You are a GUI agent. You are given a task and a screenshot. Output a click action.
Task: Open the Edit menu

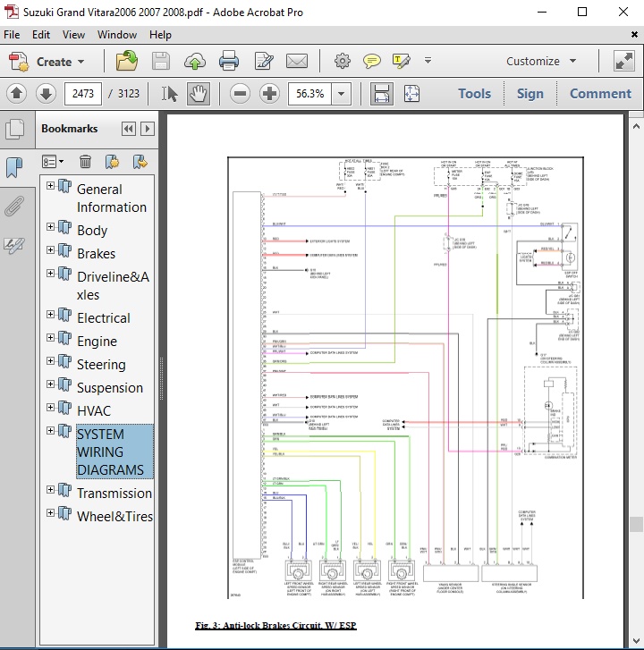click(41, 35)
